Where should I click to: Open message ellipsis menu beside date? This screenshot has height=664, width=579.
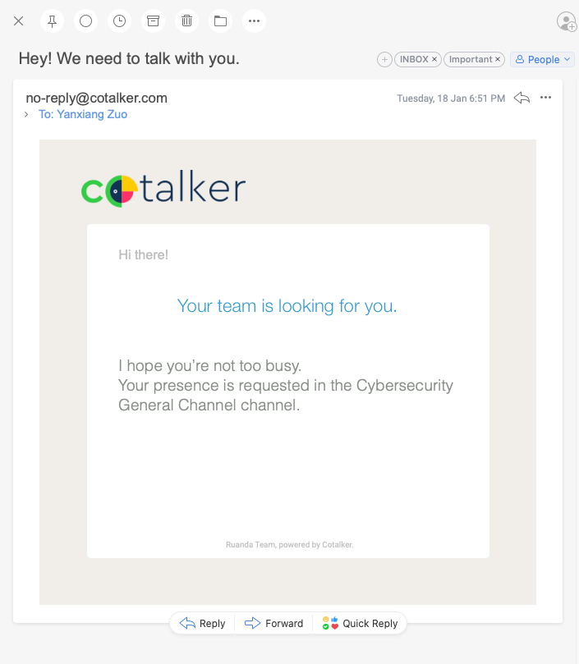(x=545, y=98)
